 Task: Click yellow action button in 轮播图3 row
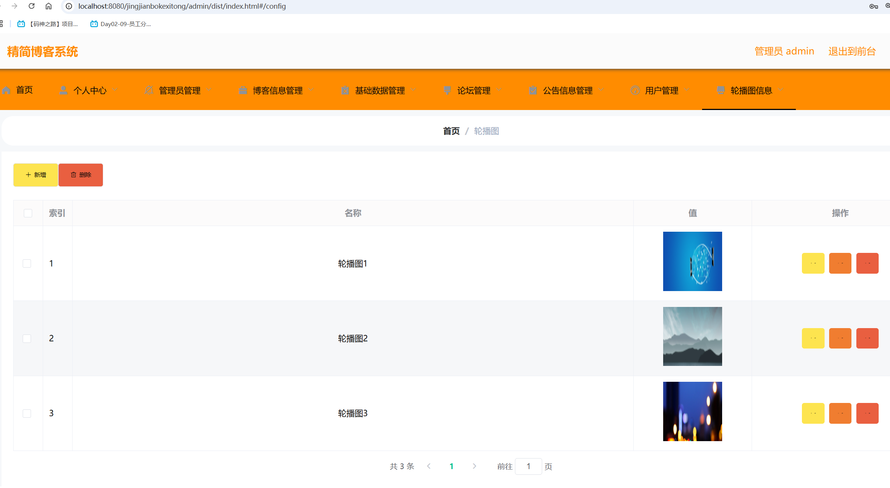pyautogui.click(x=813, y=413)
